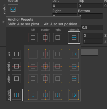
Task: Expand the collapsed arrow left of popup
Action: pyautogui.click(x=4, y=22)
